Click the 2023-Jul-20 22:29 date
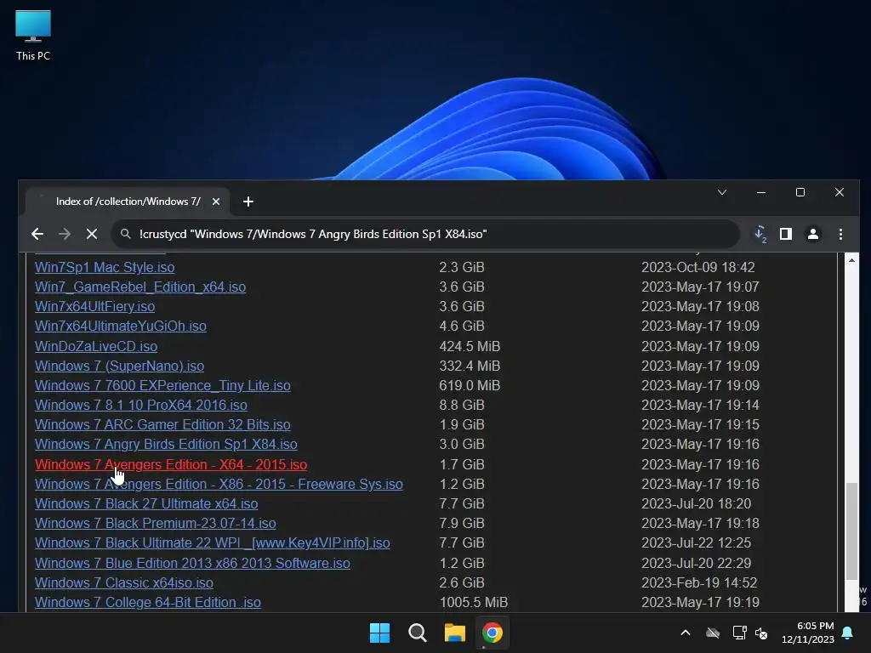Screen dimensions: 871x653 pyautogui.click(x=696, y=563)
